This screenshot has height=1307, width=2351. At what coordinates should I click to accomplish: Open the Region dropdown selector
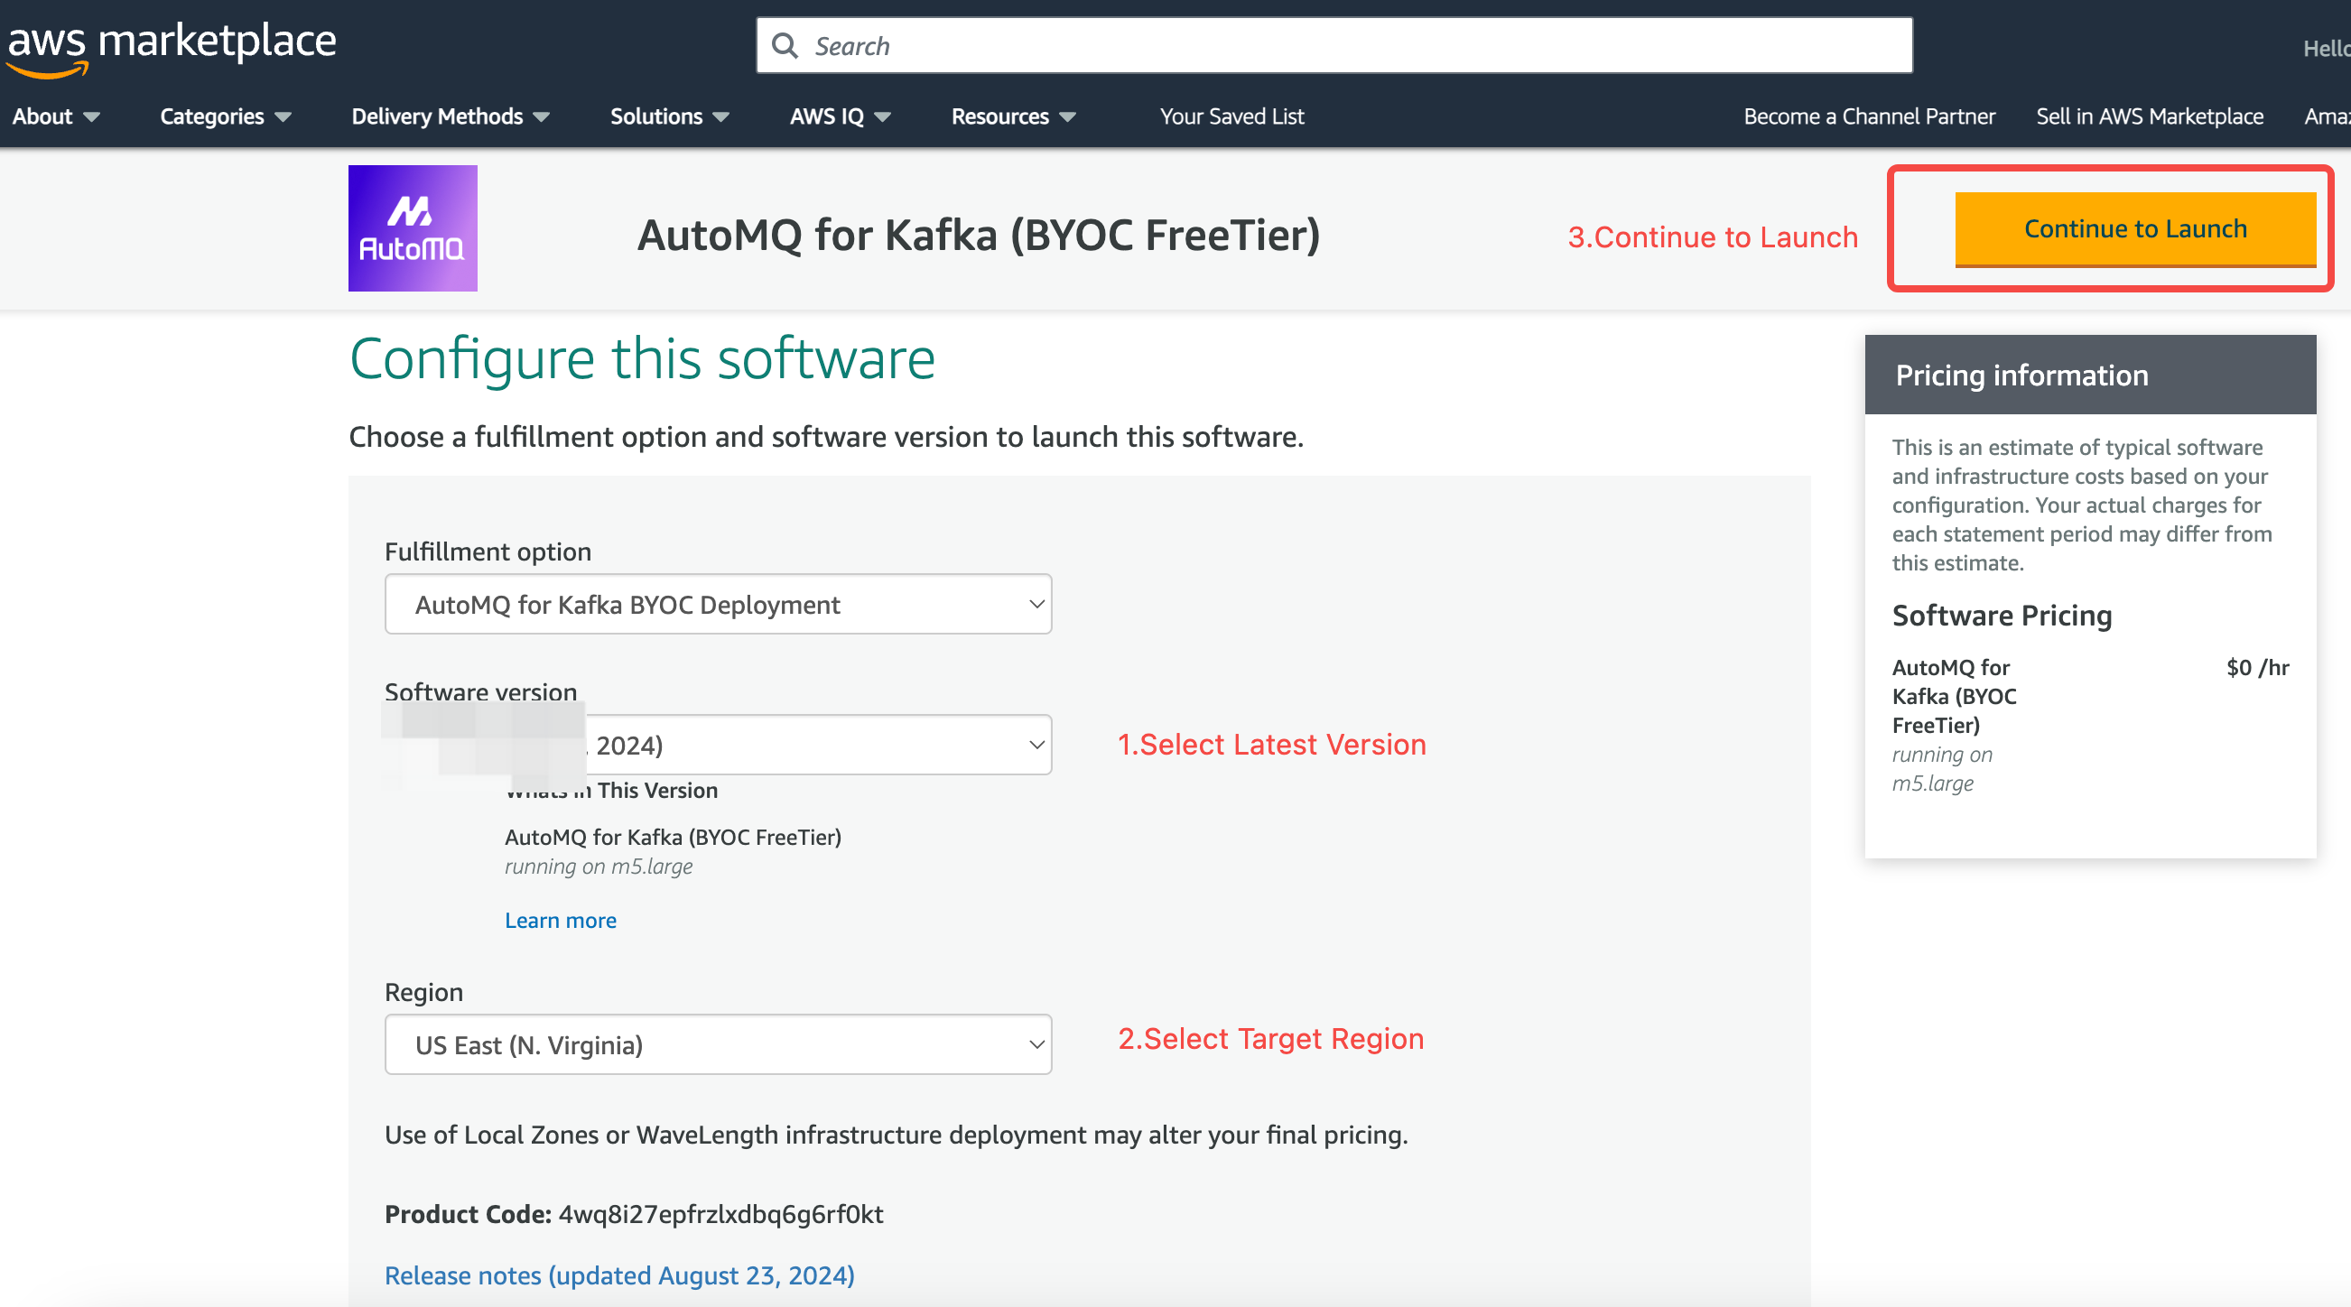(x=718, y=1044)
